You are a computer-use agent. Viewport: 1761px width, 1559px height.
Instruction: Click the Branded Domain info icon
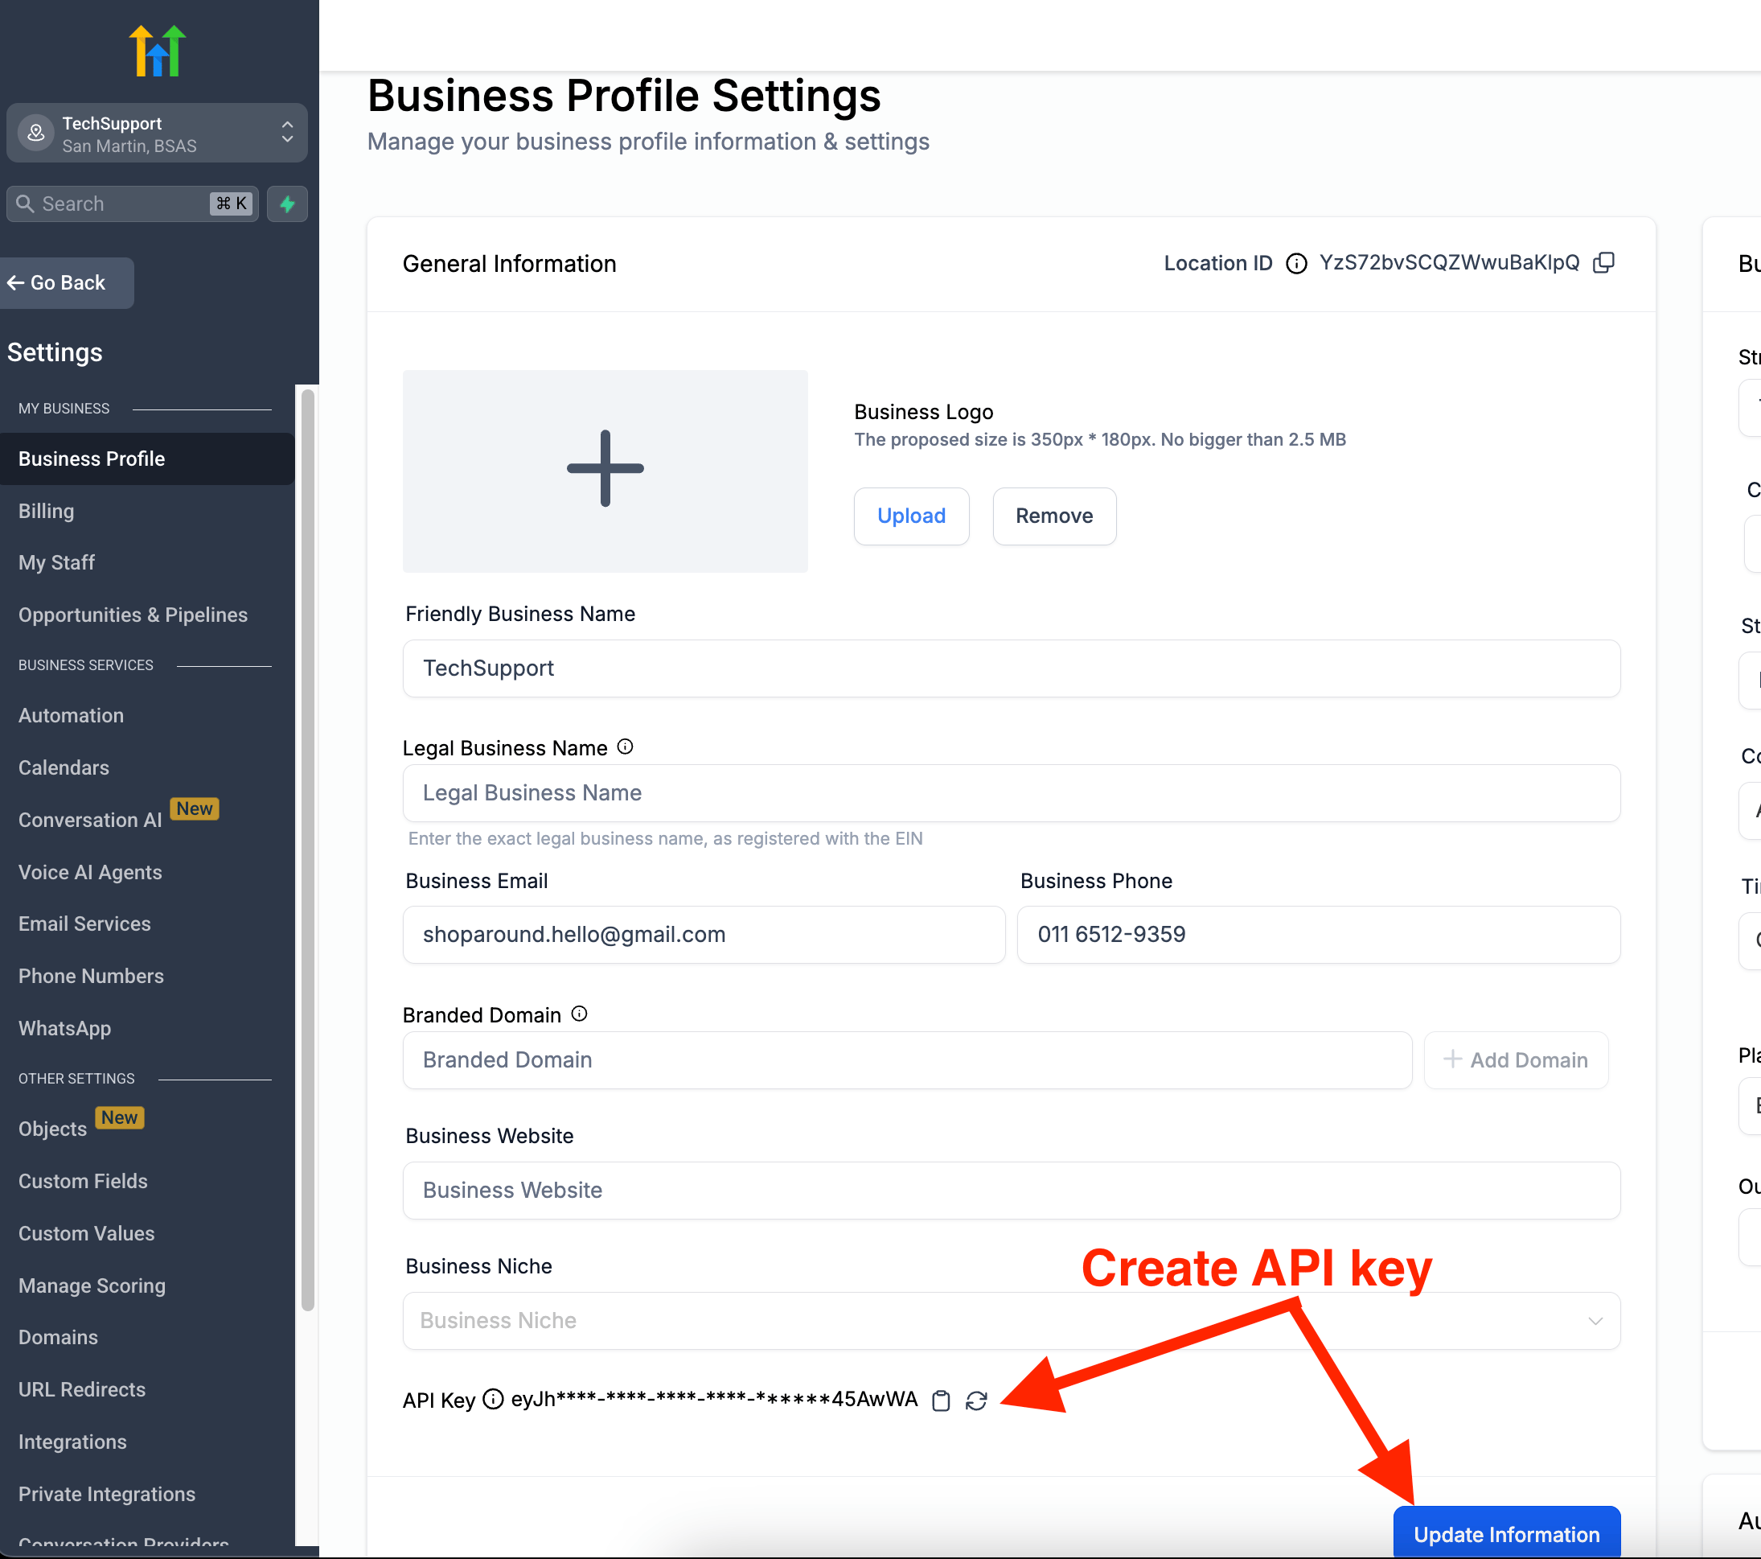point(580,1014)
